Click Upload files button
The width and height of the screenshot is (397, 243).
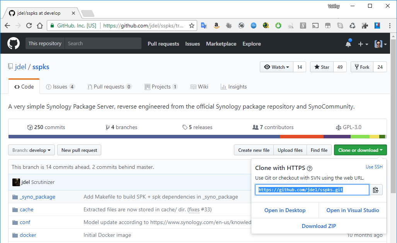[290, 150]
